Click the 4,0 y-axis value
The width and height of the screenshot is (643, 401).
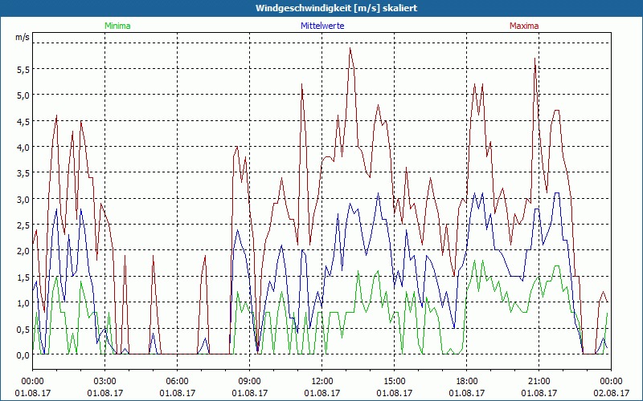click(x=23, y=148)
